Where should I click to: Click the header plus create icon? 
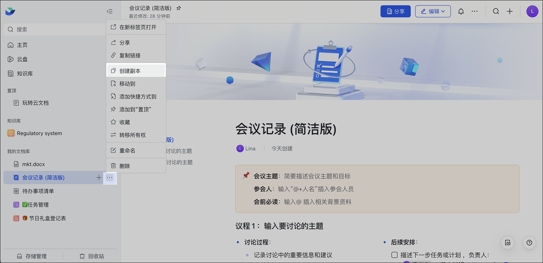pos(510,11)
